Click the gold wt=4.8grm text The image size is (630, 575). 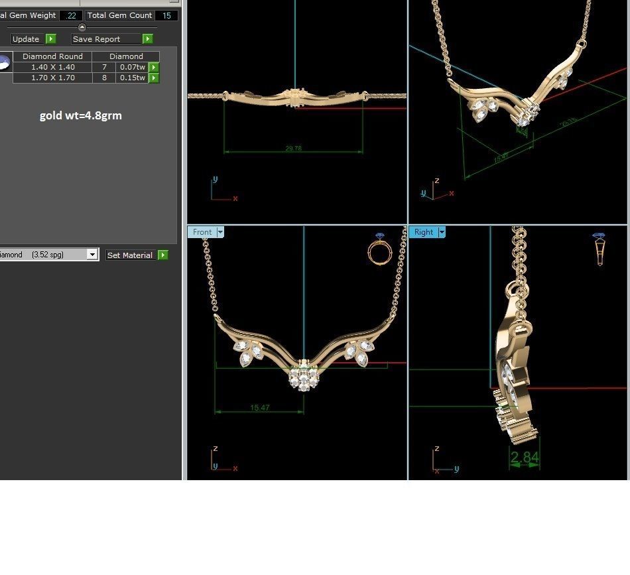click(x=81, y=115)
